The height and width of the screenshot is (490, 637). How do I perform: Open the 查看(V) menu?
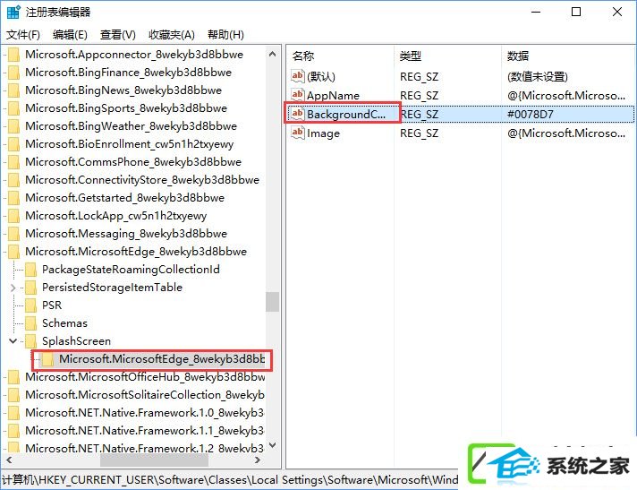118,35
